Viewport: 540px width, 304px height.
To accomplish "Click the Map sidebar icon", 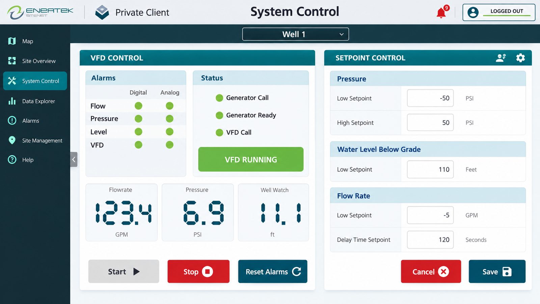I will coord(12,41).
